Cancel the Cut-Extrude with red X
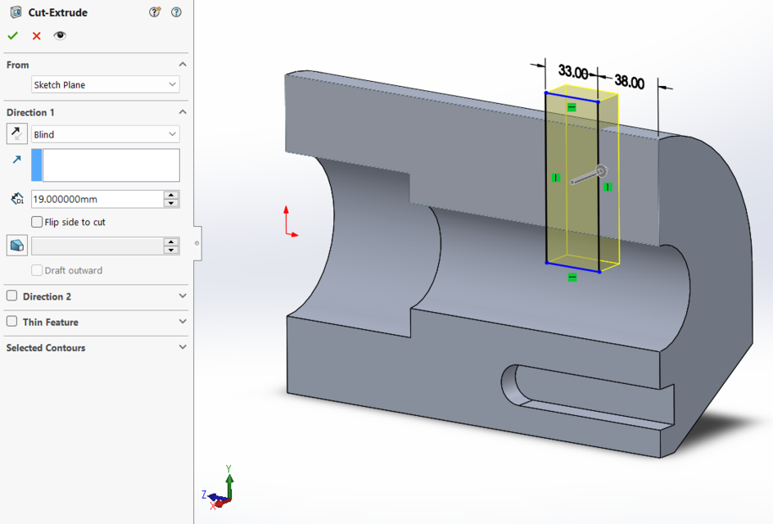 (x=36, y=36)
